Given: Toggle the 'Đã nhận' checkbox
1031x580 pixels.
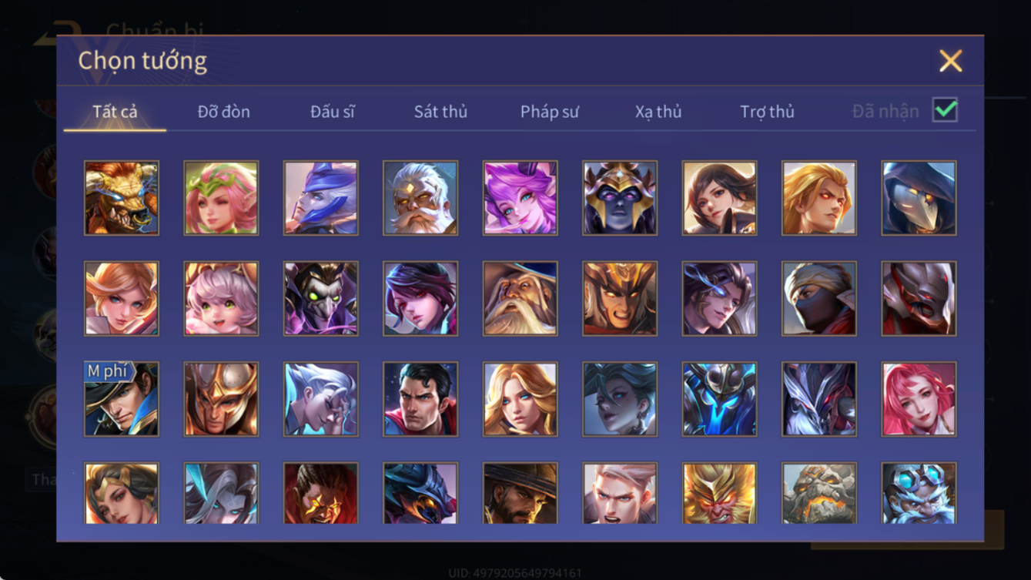Looking at the screenshot, I should coord(945,110).
